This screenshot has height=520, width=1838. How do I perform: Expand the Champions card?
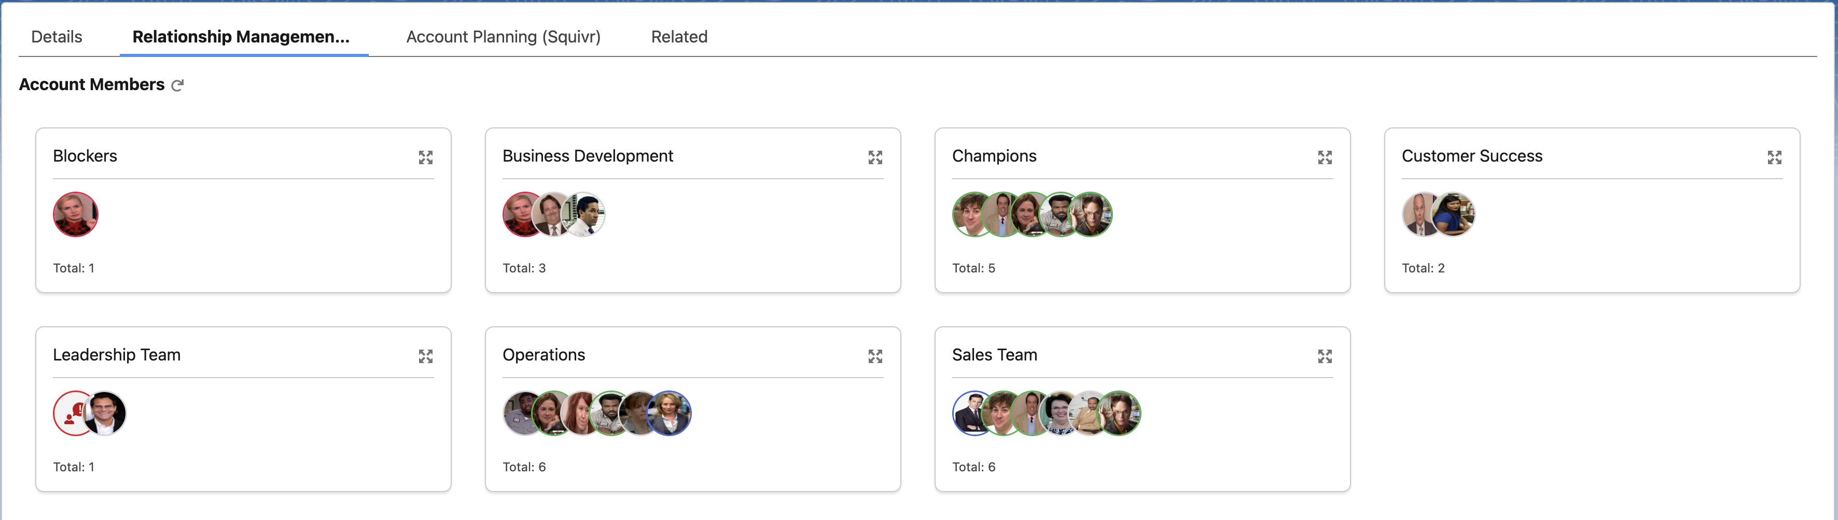click(1324, 157)
